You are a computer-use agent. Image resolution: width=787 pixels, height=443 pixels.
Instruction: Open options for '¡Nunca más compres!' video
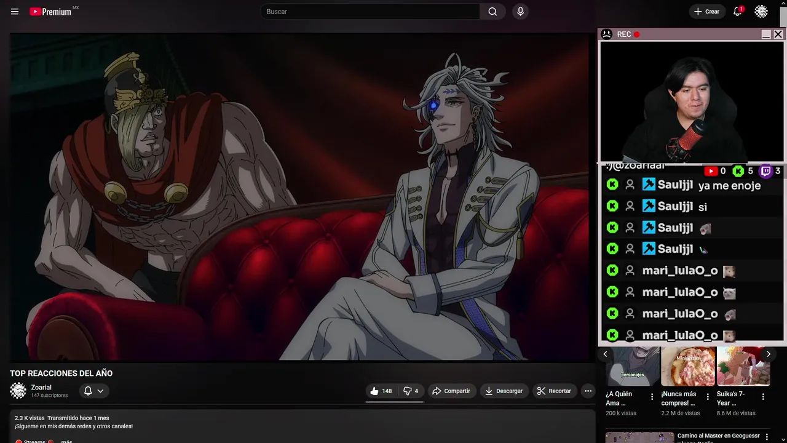(708, 397)
